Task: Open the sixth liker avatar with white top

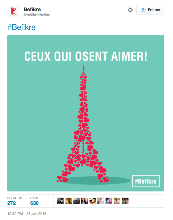Action: click(x=101, y=201)
